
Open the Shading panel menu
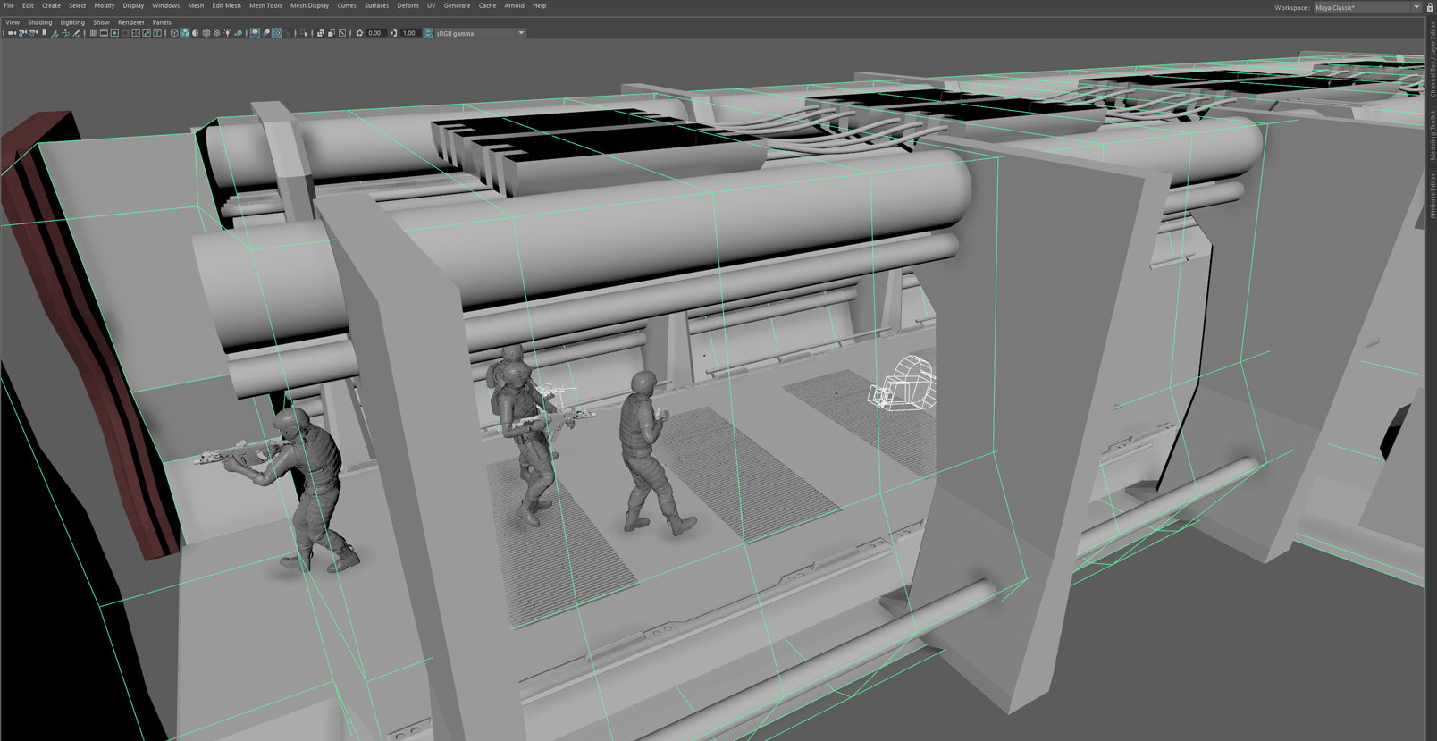coord(39,22)
